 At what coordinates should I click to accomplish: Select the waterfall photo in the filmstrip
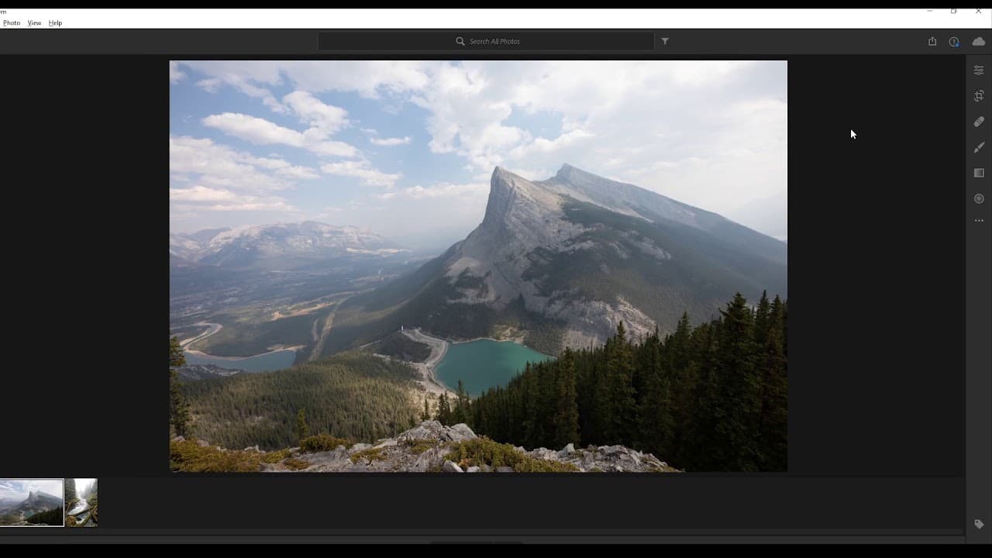pyautogui.click(x=82, y=502)
